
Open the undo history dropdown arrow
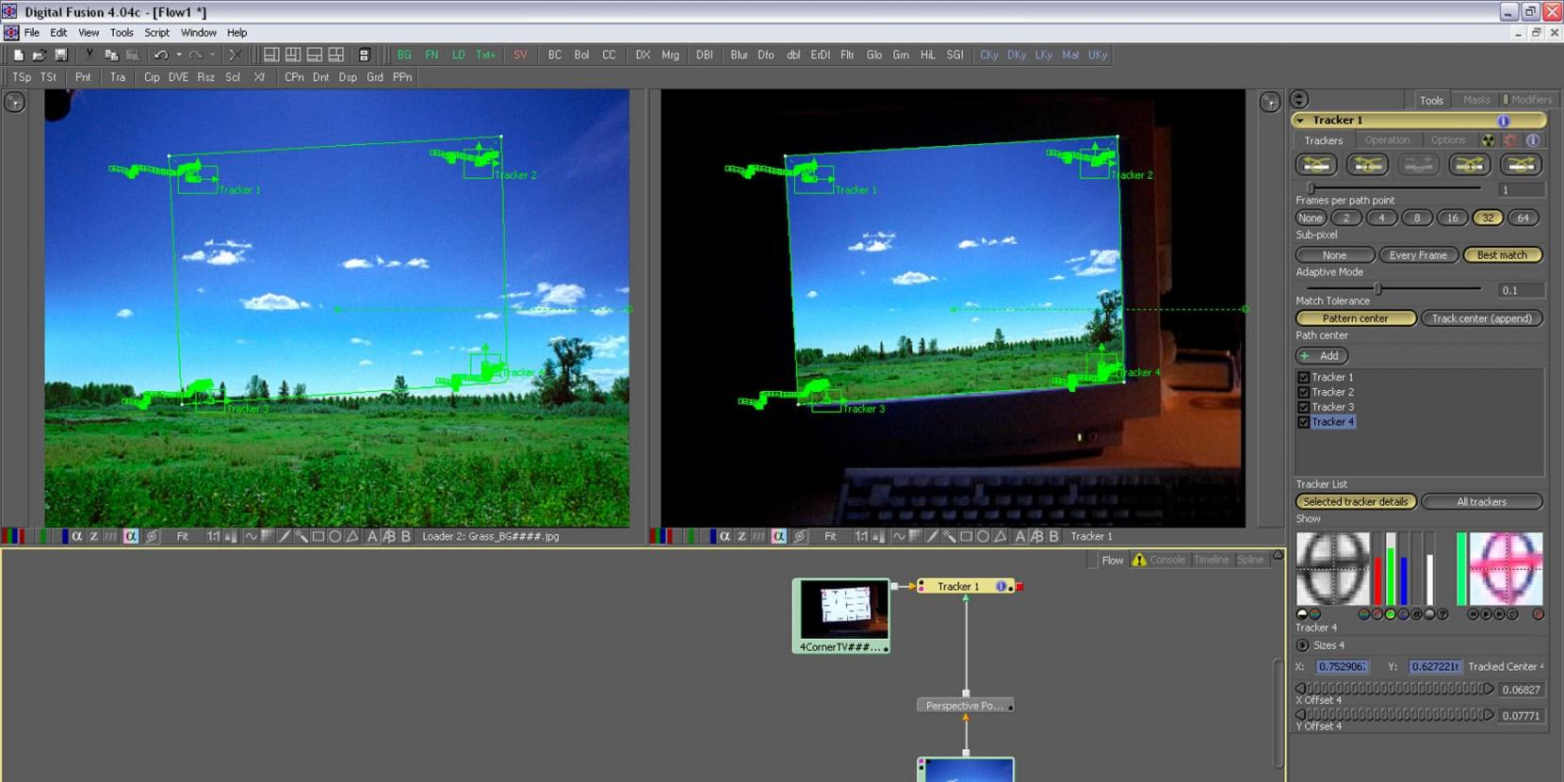click(x=179, y=55)
